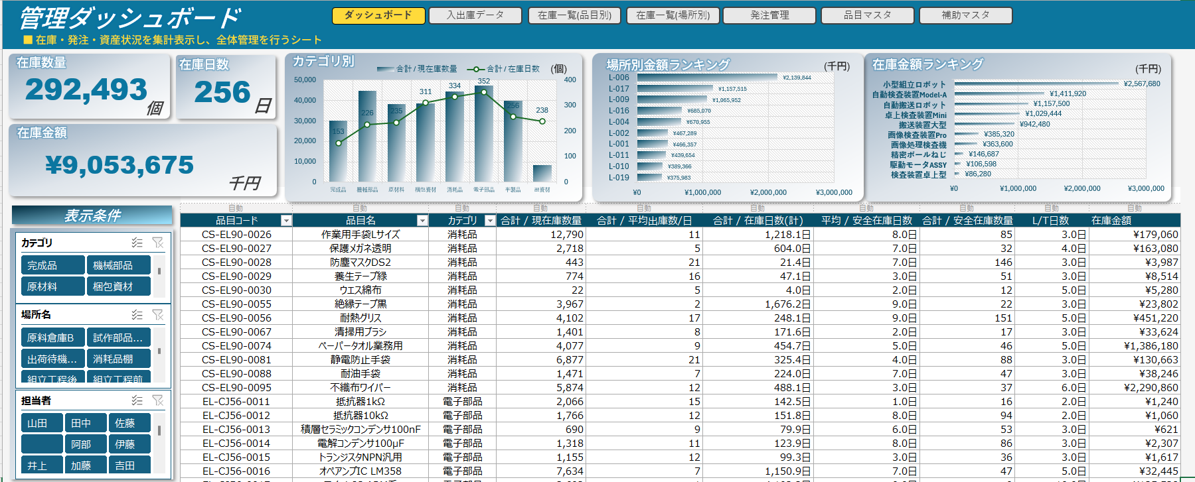Image resolution: width=1195 pixels, height=482 pixels.
Task: Filter by 阿部 in the 担当者 slicer
Action: pyautogui.click(x=86, y=444)
